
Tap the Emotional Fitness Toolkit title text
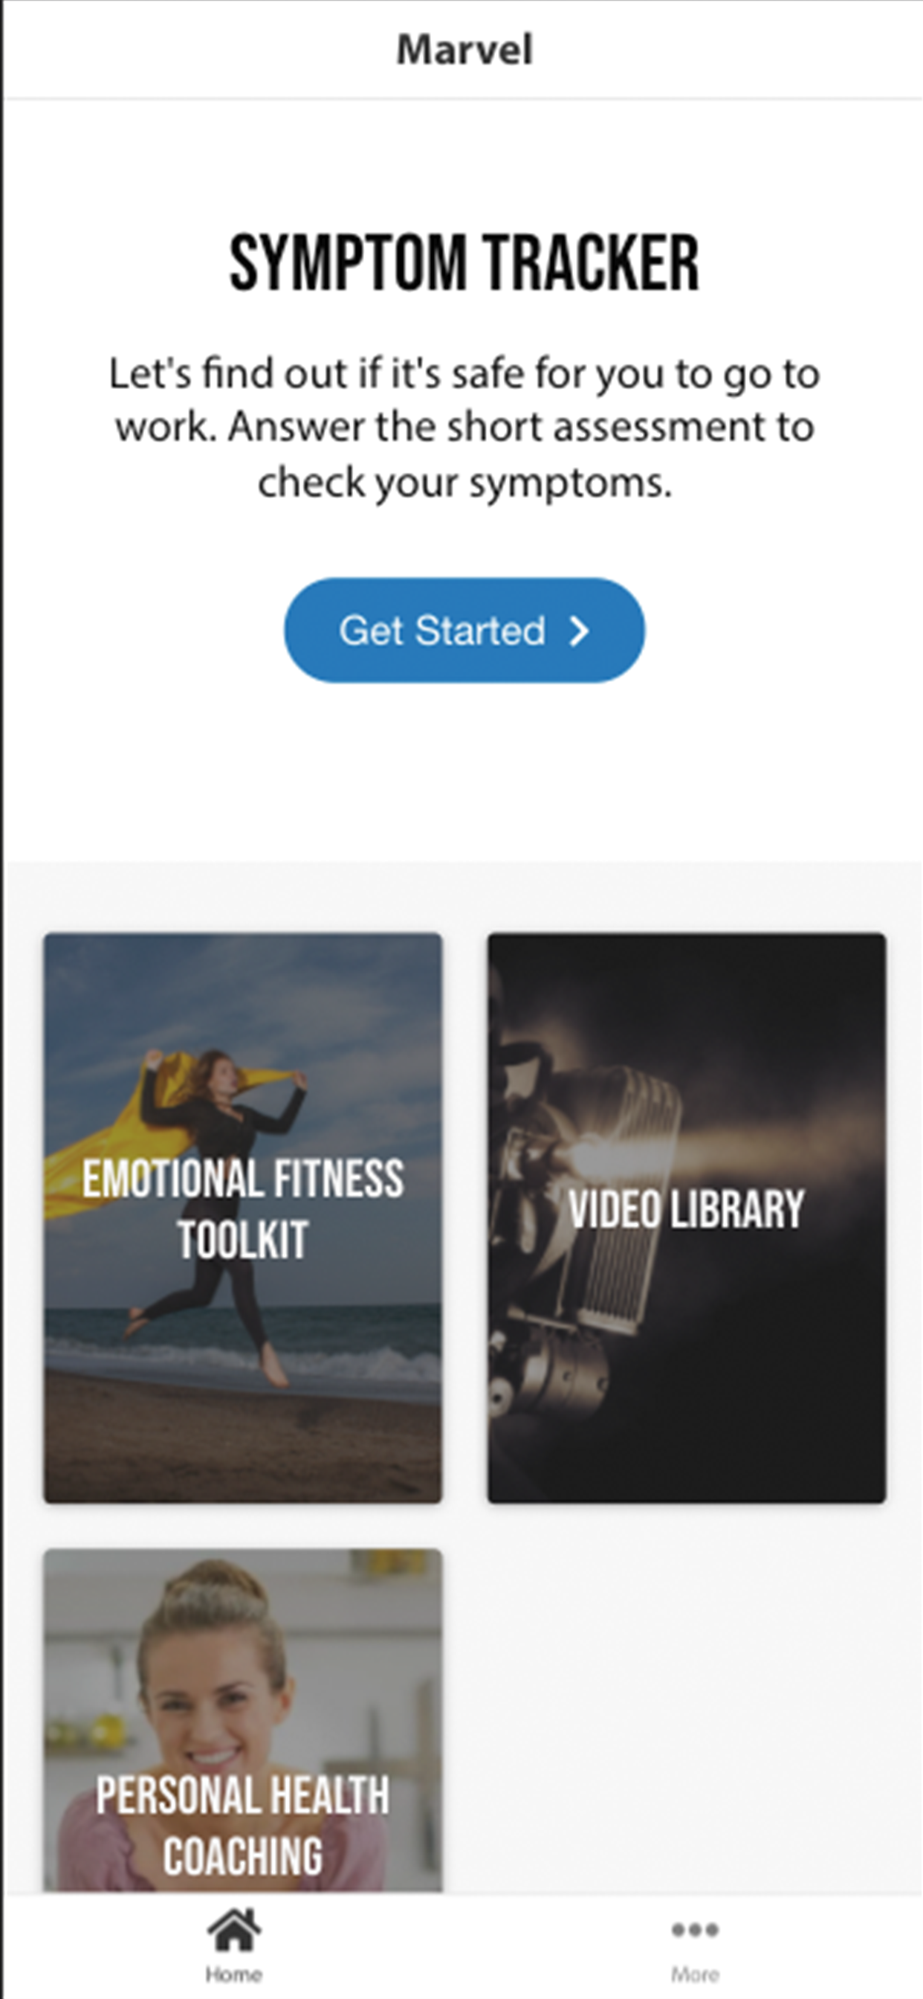tap(243, 1208)
